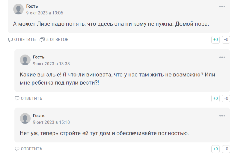This screenshot has height=158, width=235.
Task: Reply to the 15:18 guest comment
Action: pyautogui.click(x=28, y=149)
